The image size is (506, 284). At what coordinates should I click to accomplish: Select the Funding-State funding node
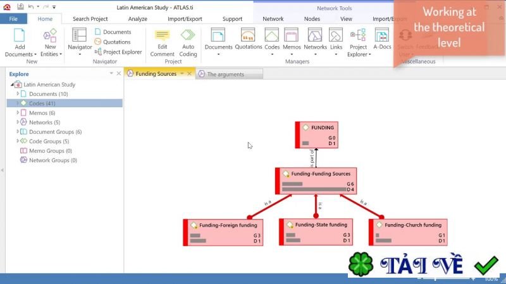point(316,232)
